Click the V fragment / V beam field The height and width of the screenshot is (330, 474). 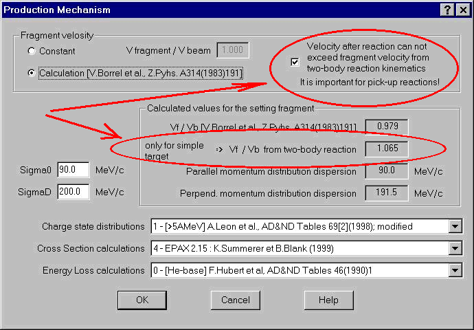click(233, 50)
